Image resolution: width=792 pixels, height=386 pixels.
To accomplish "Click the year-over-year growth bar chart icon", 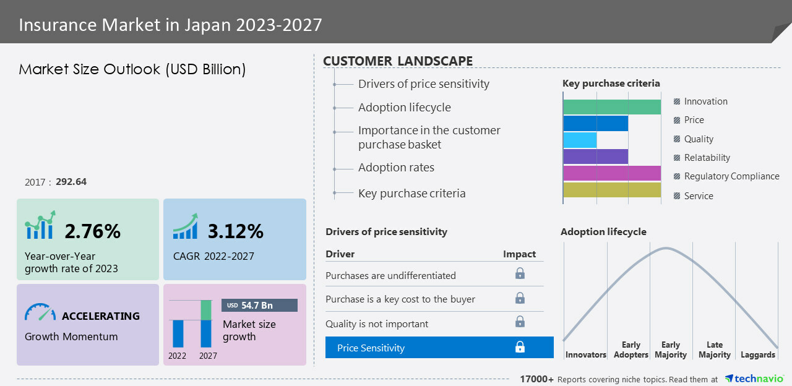I will click(40, 226).
